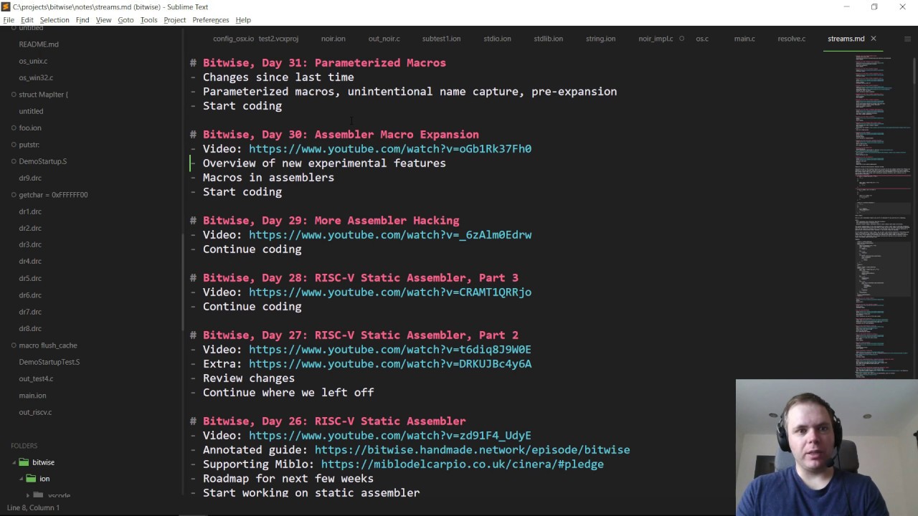918x516 pixels.
Task: Click the unsaved circle beside getchar = 0xFFFFFF00
Action: click(x=14, y=195)
